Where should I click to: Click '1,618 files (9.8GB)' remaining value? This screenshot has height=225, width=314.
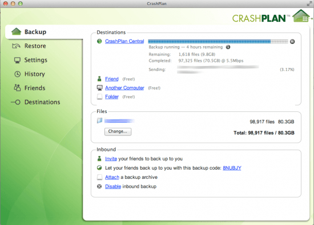[197, 54]
